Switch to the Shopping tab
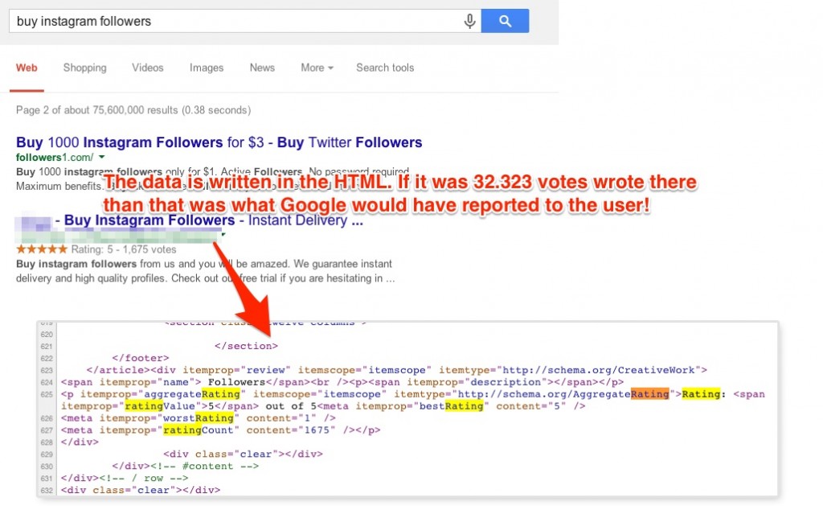This screenshot has height=506, width=823. point(84,68)
